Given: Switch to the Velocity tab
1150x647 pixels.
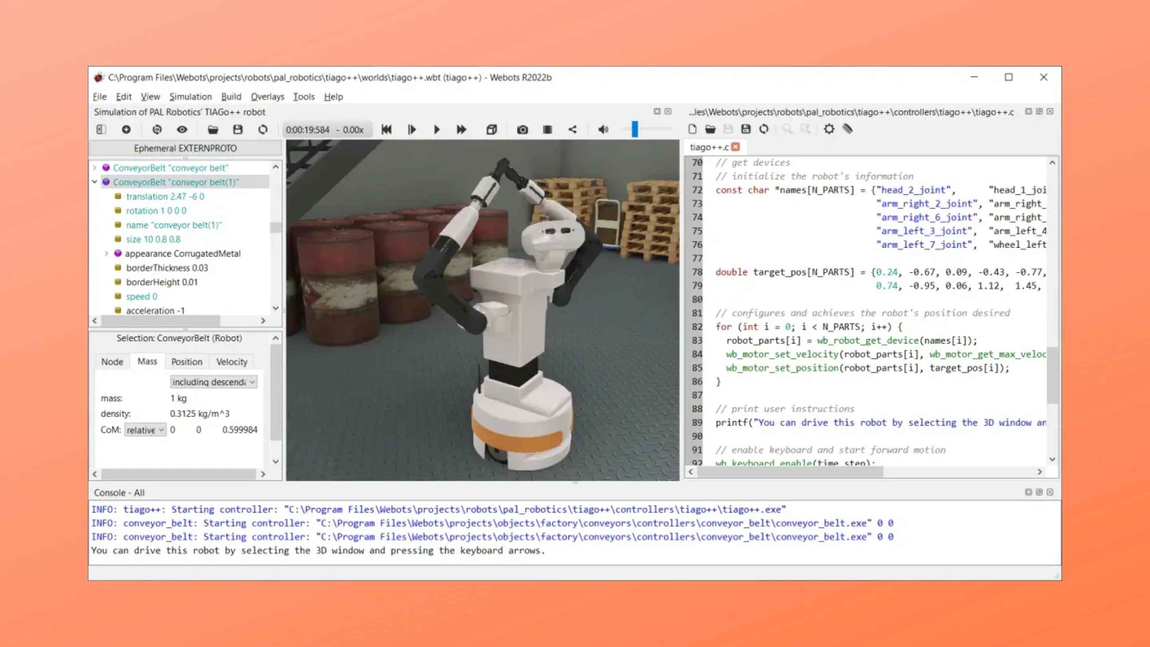Looking at the screenshot, I should tap(232, 362).
